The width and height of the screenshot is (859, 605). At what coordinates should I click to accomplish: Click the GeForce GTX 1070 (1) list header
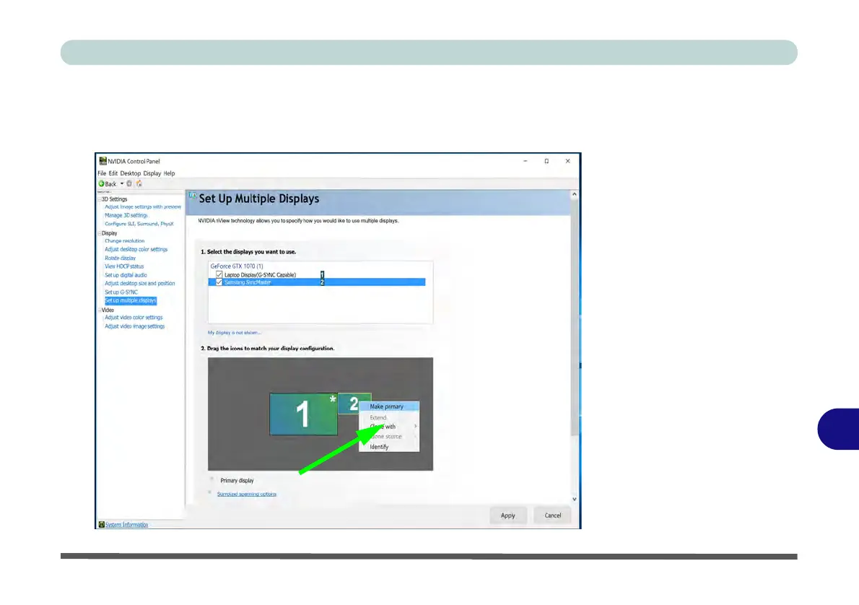click(x=237, y=266)
